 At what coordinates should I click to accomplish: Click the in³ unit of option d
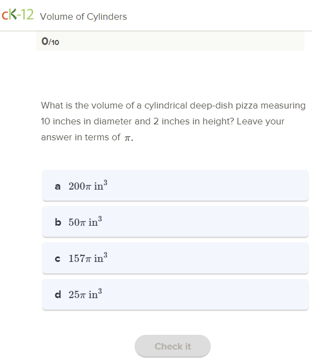95,294
